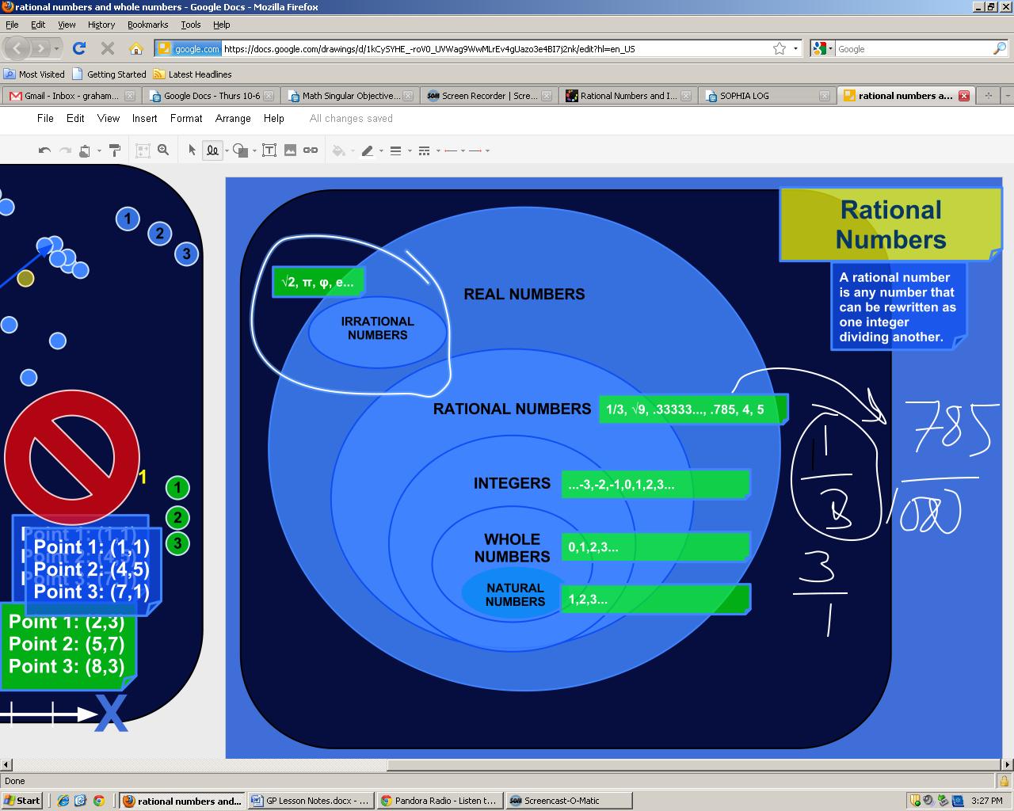Click the Insert link chain icon
The image size is (1014, 811).
[311, 150]
